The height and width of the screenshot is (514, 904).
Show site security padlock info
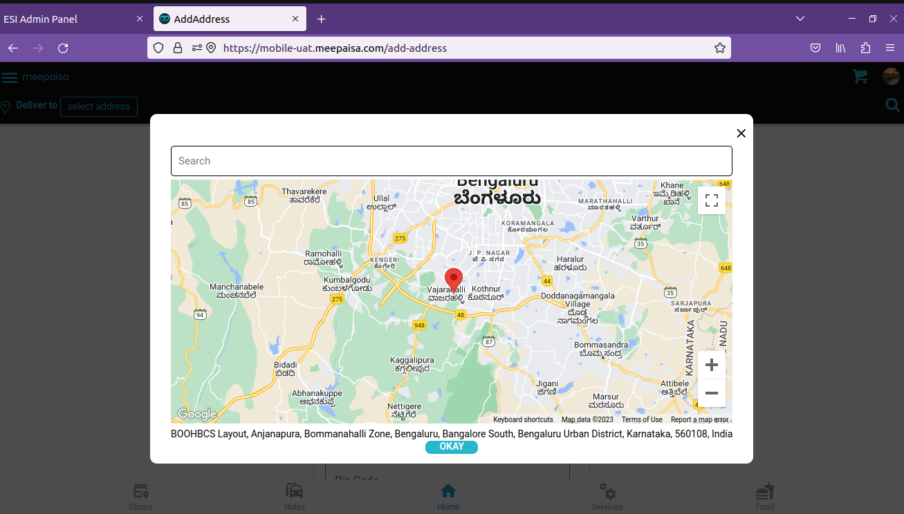[x=178, y=48]
